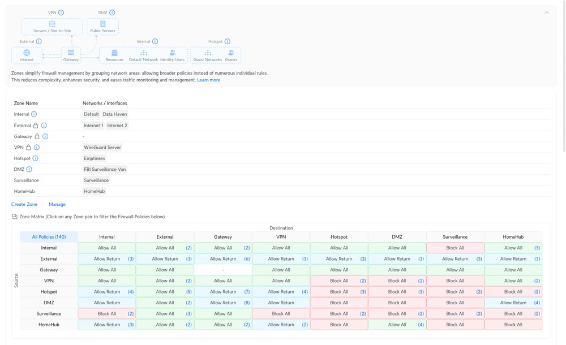The height and width of the screenshot is (345, 566).
Task: Click the info icon next to the DMZ diagram label
Action: (x=112, y=12)
